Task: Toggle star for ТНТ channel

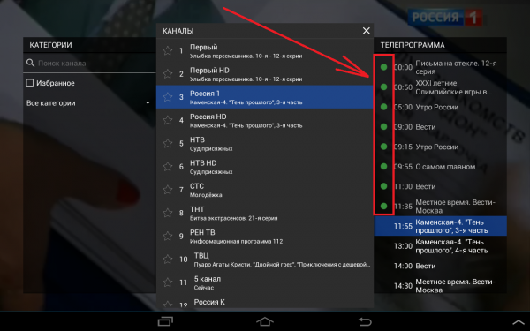Action: coord(168,213)
